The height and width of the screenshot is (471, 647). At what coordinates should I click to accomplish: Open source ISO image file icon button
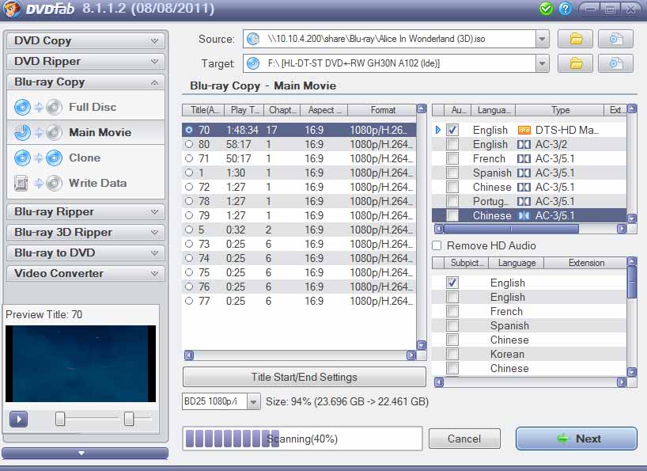click(x=615, y=40)
